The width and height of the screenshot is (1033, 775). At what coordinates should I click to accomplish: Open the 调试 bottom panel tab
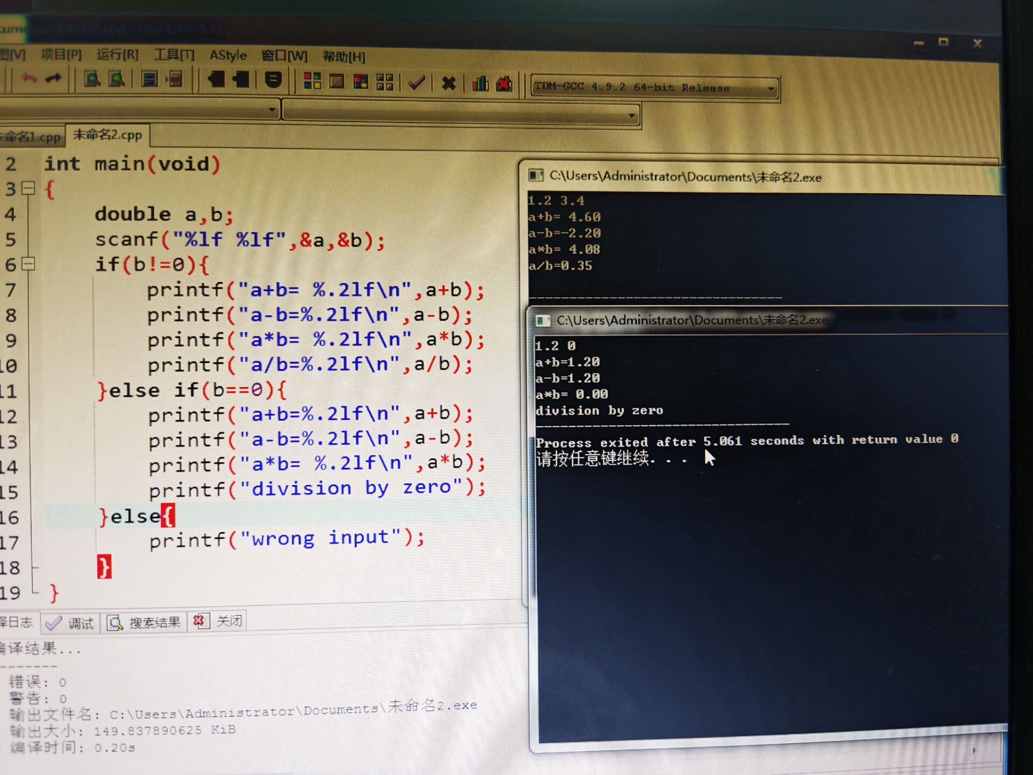pyautogui.click(x=71, y=623)
